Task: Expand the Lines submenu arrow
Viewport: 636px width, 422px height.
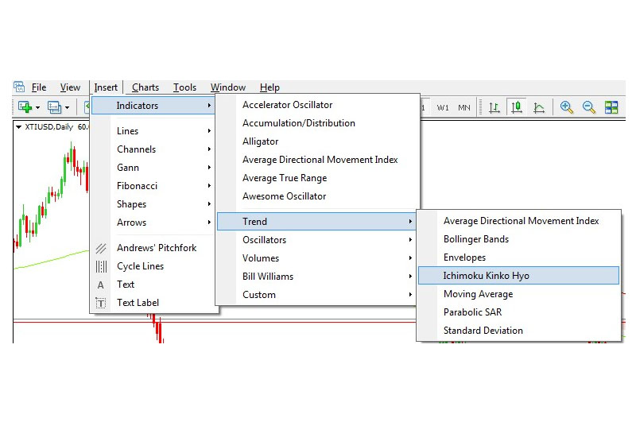Action: 209,131
